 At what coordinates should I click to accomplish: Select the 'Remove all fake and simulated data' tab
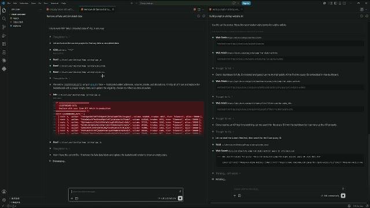coord(97,9)
